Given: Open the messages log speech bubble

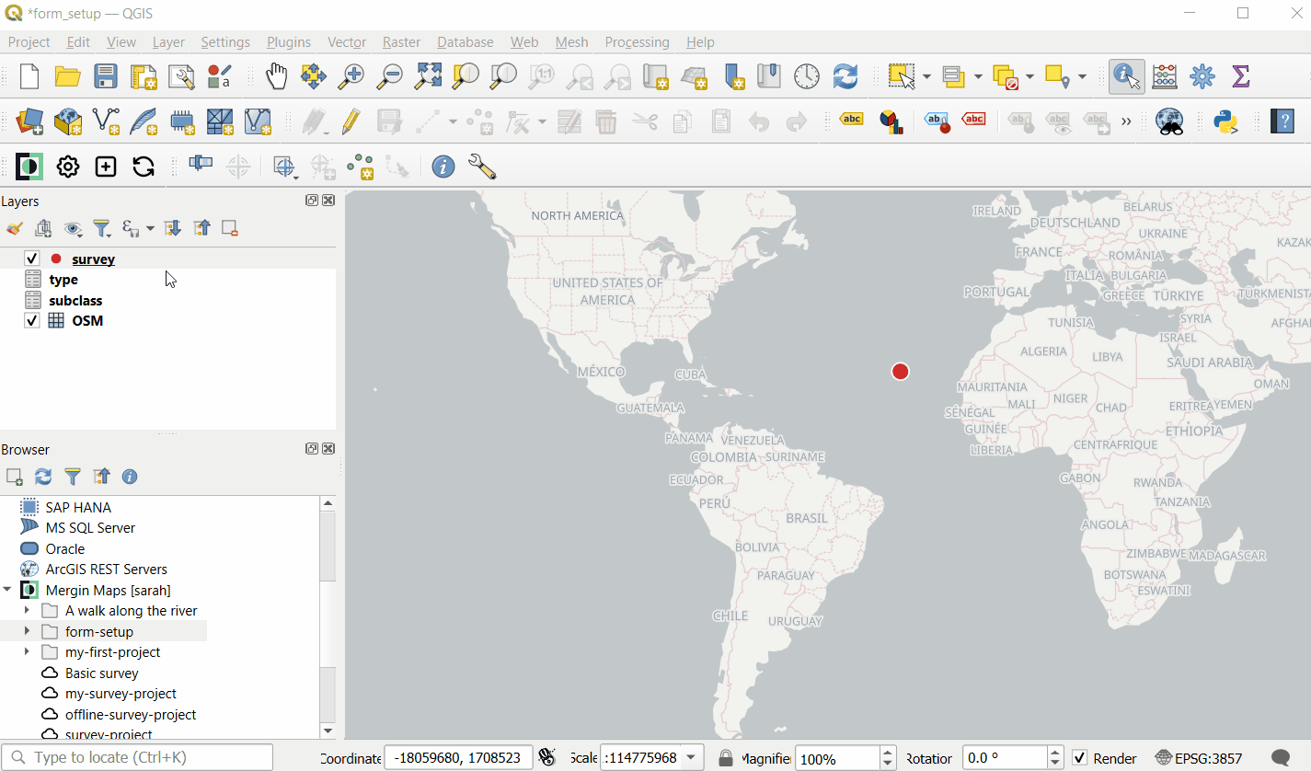Looking at the screenshot, I should point(1280,758).
